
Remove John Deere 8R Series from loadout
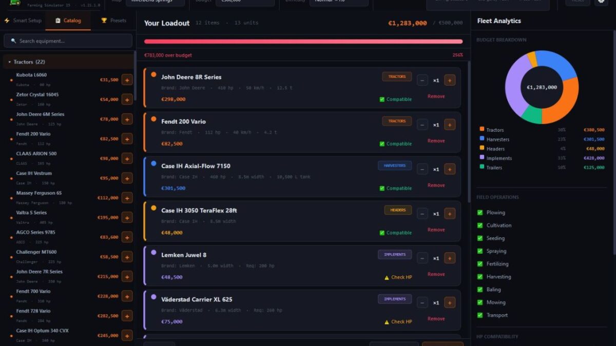[436, 96]
